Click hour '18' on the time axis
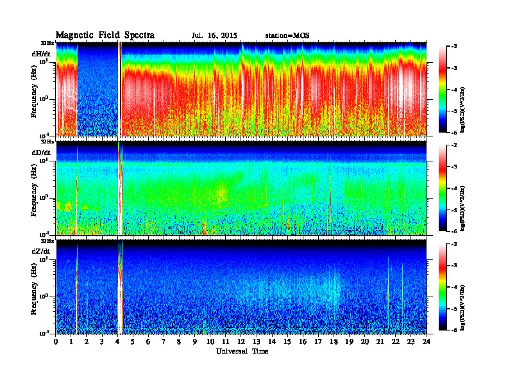 [334, 342]
